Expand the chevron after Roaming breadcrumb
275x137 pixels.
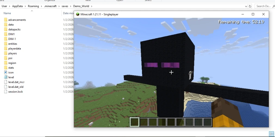pos(42,6)
